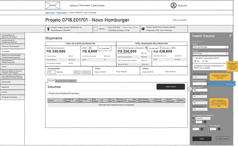Click the producer person icon
The height and width of the screenshot is (146, 238).
pyautogui.click(x=48, y=29)
